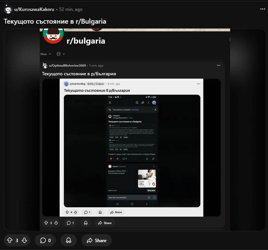
Task: Open comments on the post with 0 comments
Action: (46, 240)
